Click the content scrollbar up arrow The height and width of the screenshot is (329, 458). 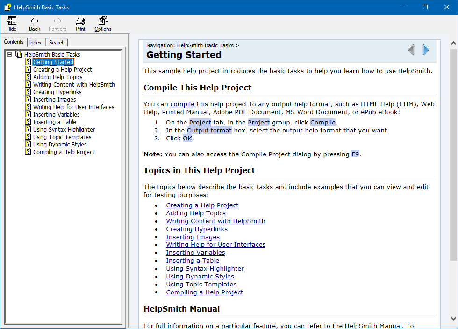tap(453, 43)
